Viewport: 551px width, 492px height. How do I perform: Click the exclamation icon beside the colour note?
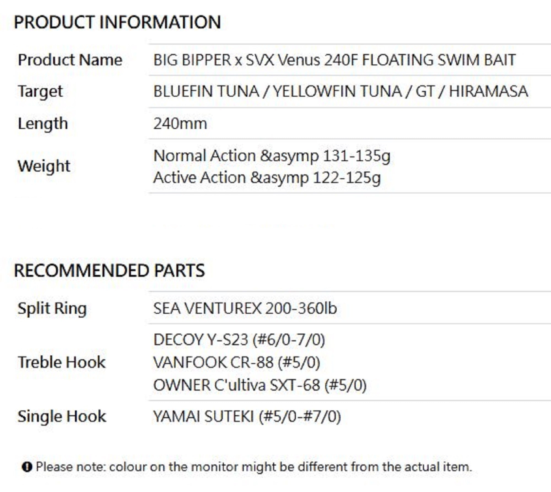(27, 467)
